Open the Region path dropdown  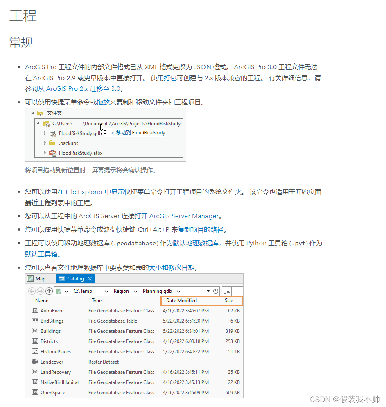(x=135, y=292)
